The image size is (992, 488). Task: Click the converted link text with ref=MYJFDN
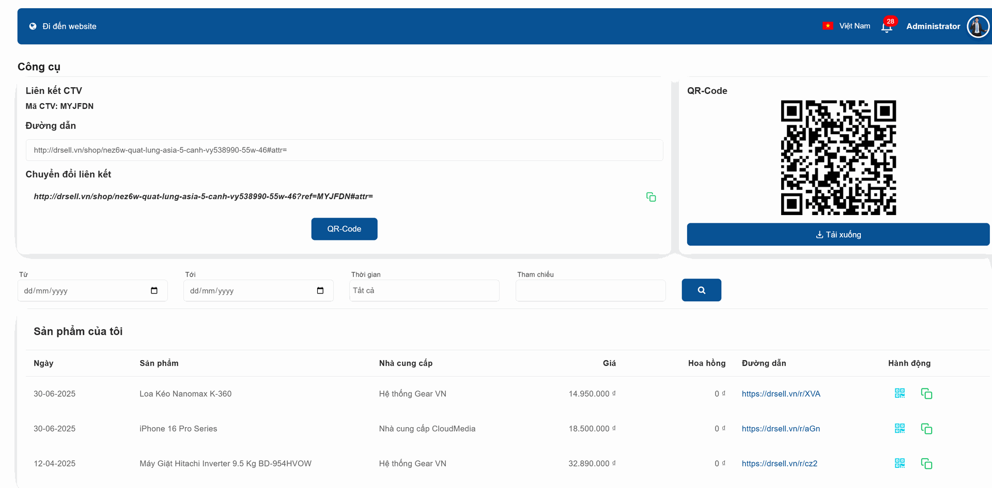(203, 197)
